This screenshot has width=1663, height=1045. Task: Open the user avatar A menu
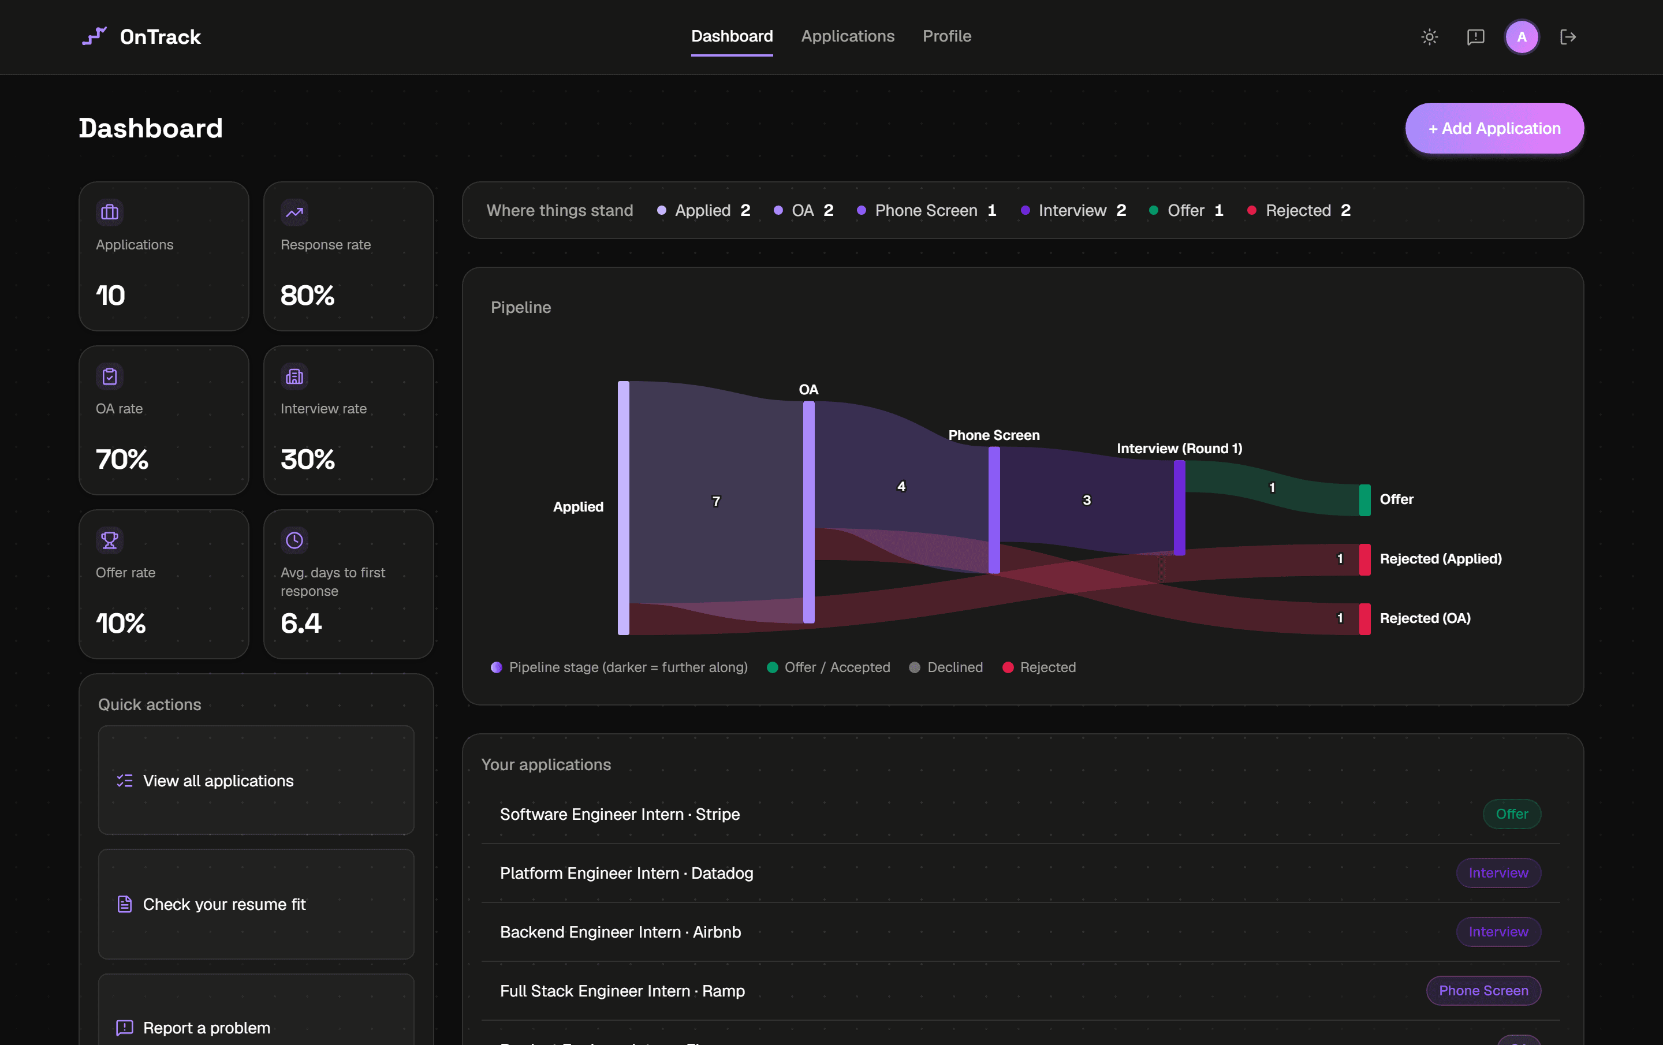(1522, 36)
